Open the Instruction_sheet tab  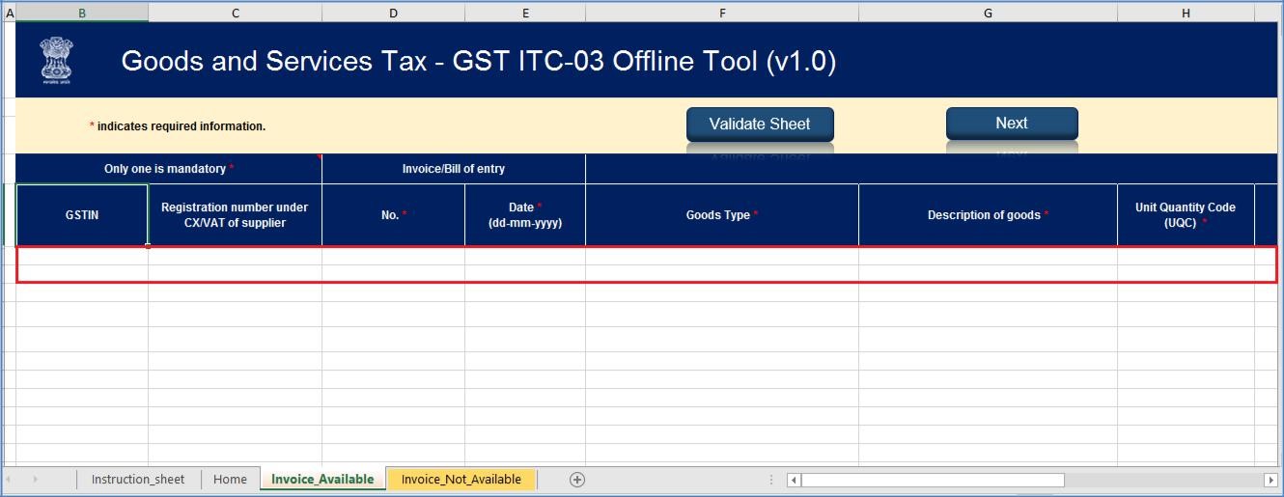[138, 479]
